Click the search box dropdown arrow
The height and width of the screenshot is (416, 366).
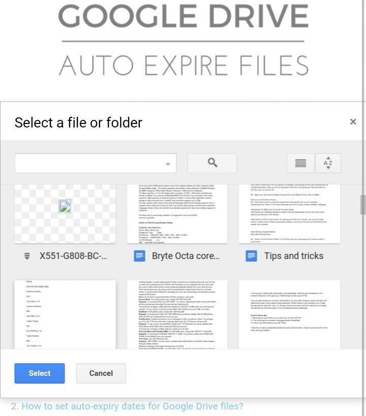[x=168, y=164]
